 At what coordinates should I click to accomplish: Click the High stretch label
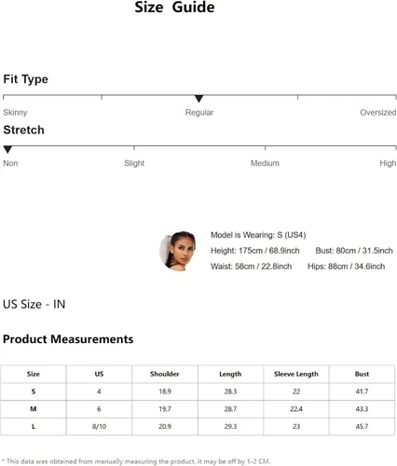click(388, 163)
